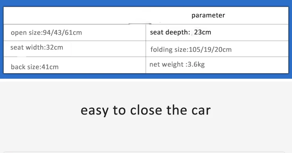Select the "open size" label text

coord(26,33)
